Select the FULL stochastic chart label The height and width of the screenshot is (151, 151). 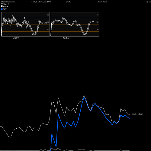[66, 38]
